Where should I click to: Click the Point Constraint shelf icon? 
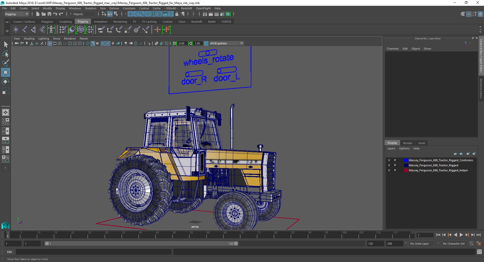point(110,30)
